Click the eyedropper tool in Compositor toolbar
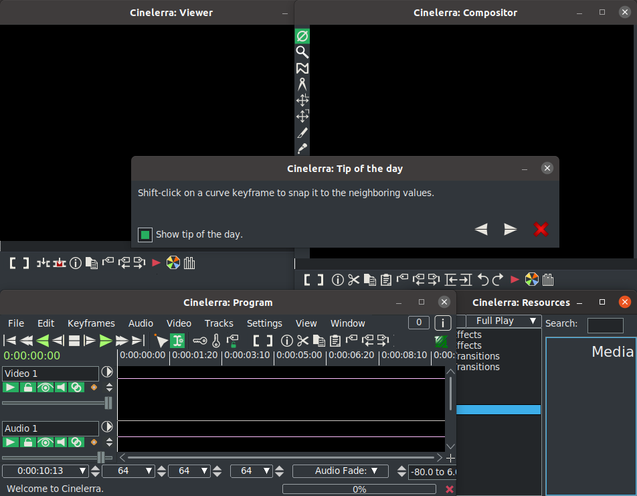 (302, 149)
